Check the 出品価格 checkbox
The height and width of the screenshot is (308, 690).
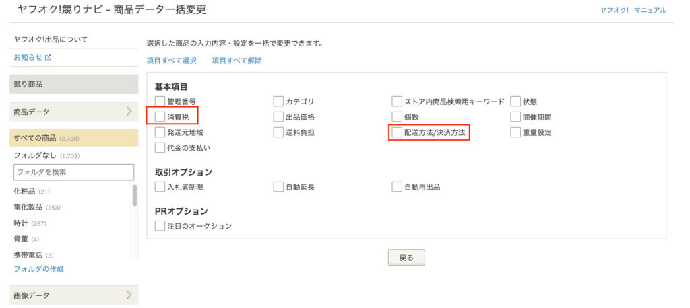(278, 117)
